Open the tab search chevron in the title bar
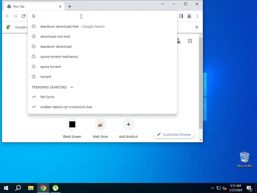The width and height of the screenshot is (257, 193). (x=162, y=4)
